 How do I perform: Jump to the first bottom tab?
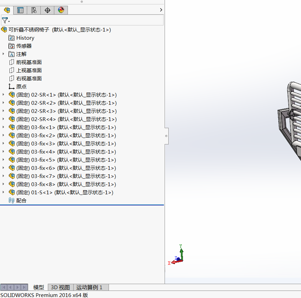pos(4,287)
